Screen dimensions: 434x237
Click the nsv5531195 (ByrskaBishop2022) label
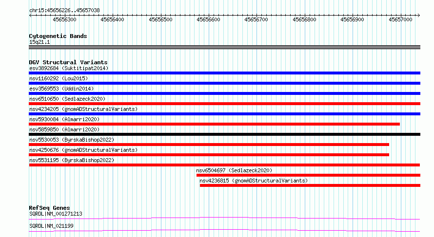pyautogui.click(x=72, y=160)
